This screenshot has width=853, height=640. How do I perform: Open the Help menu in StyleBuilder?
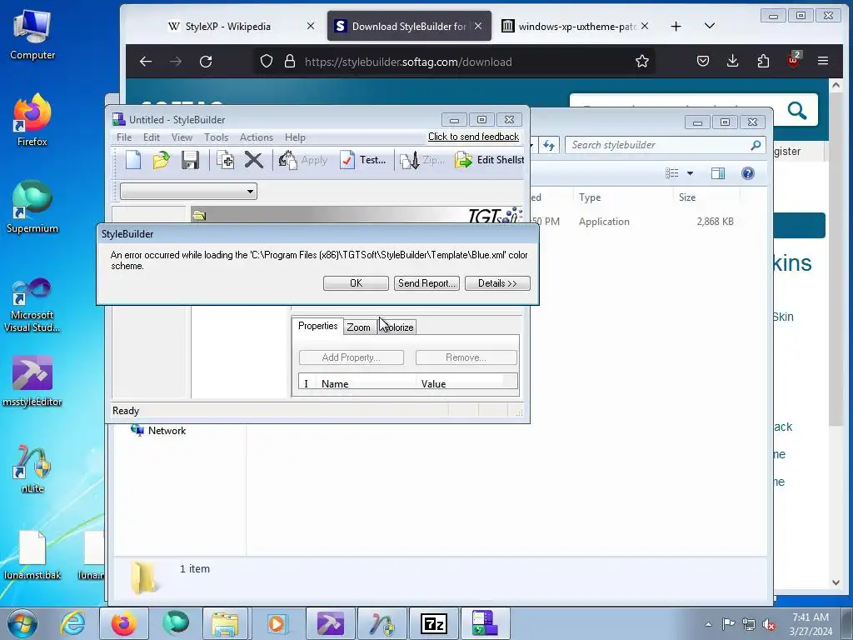coord(295,137)
